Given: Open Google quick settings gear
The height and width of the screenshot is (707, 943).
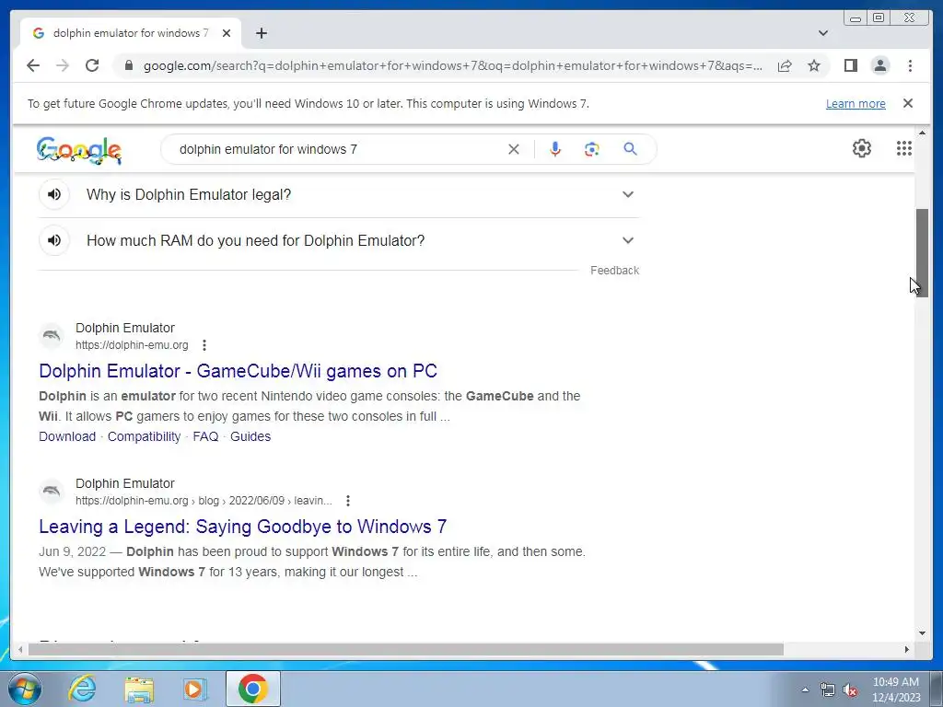Looking at the screenshot, I should point(862,148).
